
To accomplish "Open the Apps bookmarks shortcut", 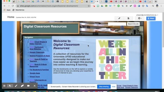I will (7, 10).
